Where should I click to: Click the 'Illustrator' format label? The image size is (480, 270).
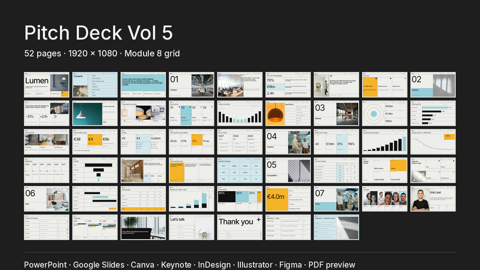coord(256,265)
